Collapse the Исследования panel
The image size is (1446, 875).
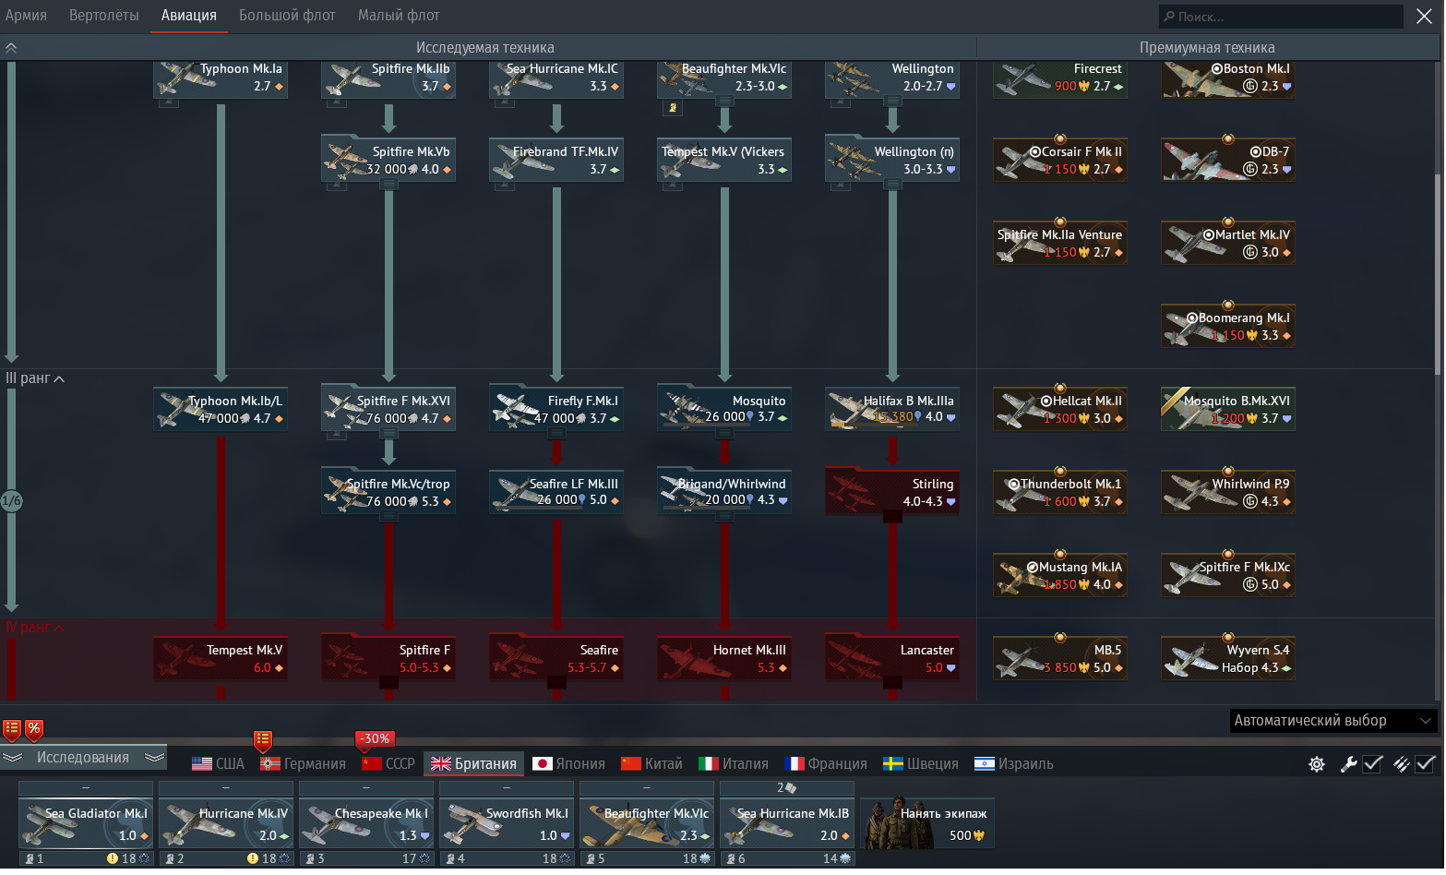[83, 758]
